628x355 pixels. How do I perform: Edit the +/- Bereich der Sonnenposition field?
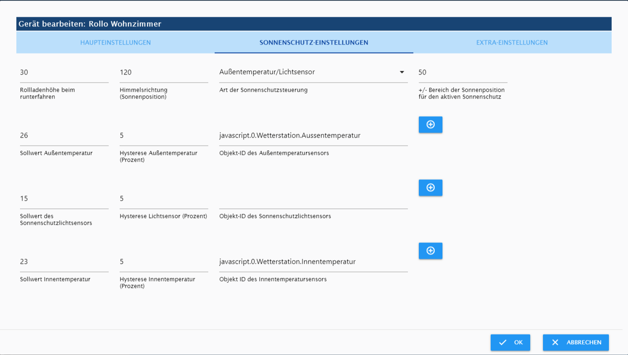coord(463,72)
